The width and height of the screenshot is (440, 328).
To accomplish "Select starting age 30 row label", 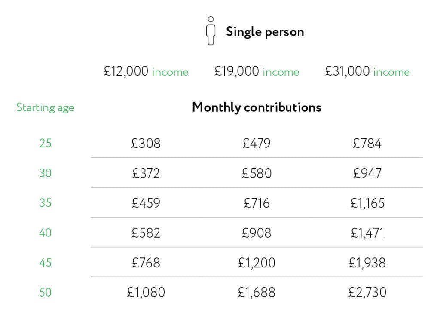I will [45, 173].
